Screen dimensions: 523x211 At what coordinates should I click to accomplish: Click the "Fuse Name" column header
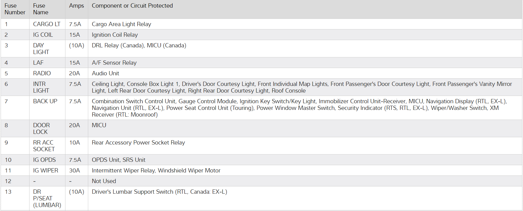[40, 9]
